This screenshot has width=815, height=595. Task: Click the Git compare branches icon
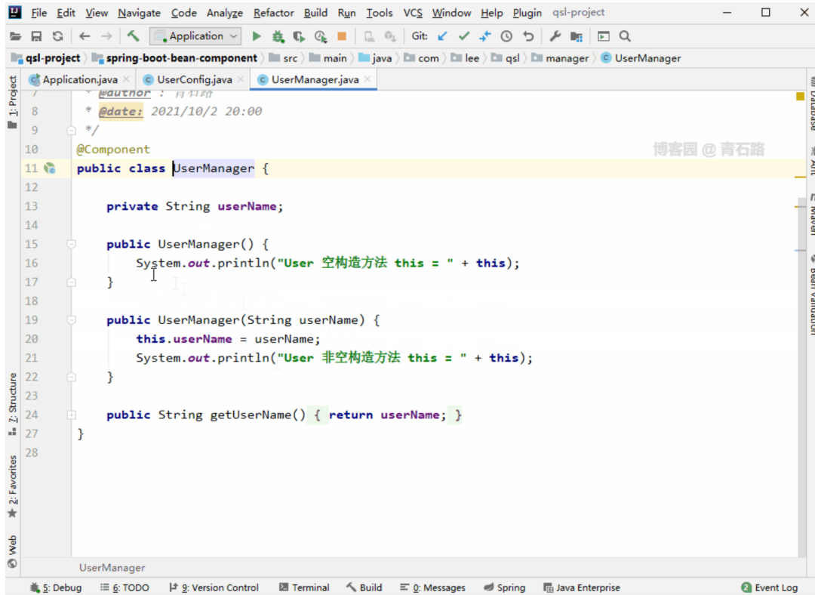(485, 36)
